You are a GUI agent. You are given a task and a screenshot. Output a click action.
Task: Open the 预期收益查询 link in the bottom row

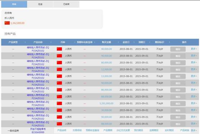pyautogui.click(x=92, y=130)
